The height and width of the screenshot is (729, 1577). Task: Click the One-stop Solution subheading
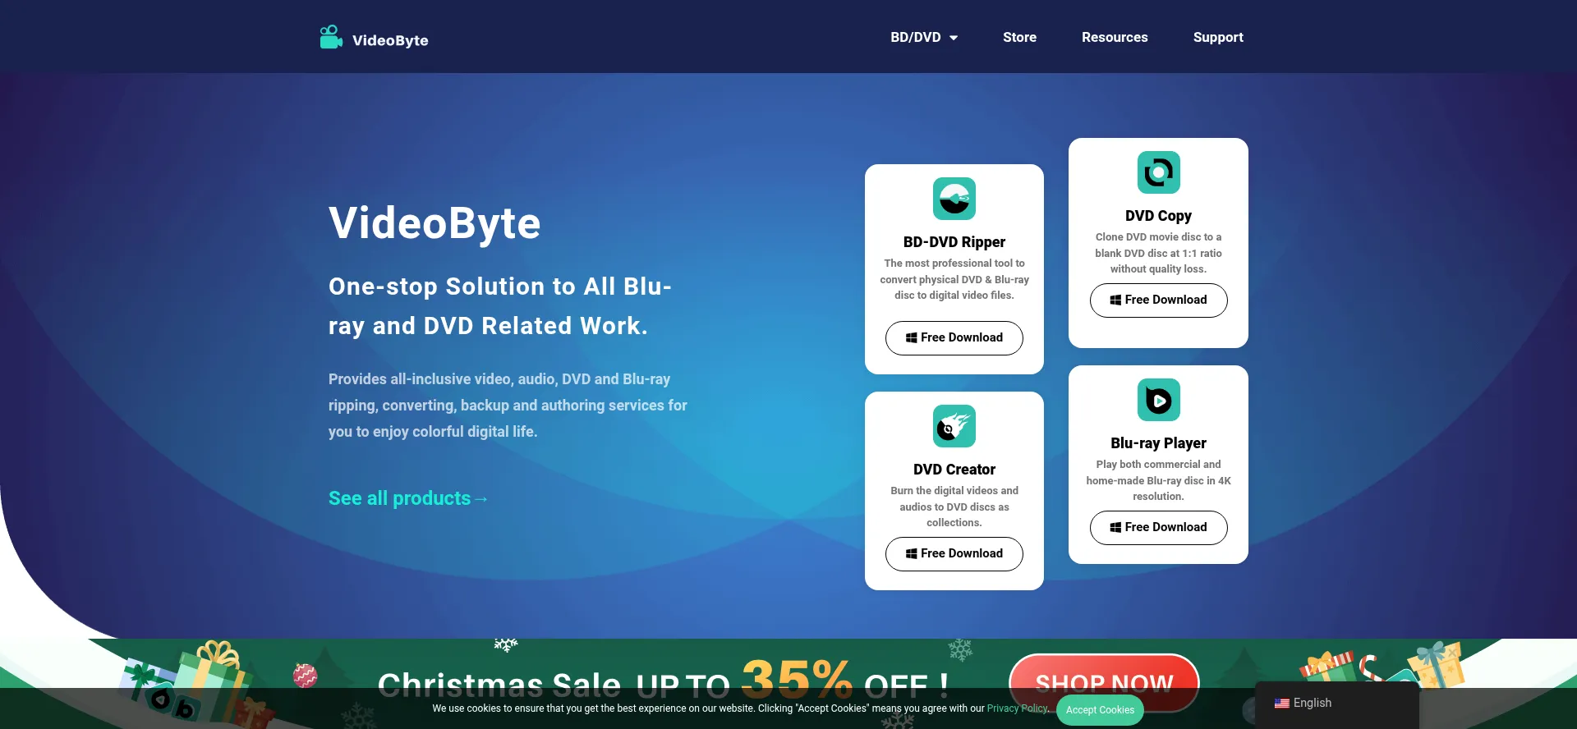point(500,306)
